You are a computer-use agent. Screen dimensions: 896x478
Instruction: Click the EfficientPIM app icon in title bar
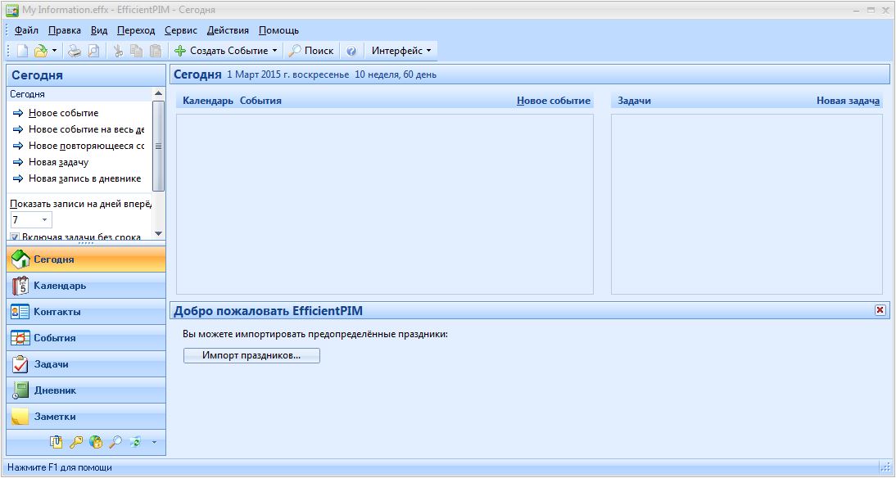12,11
